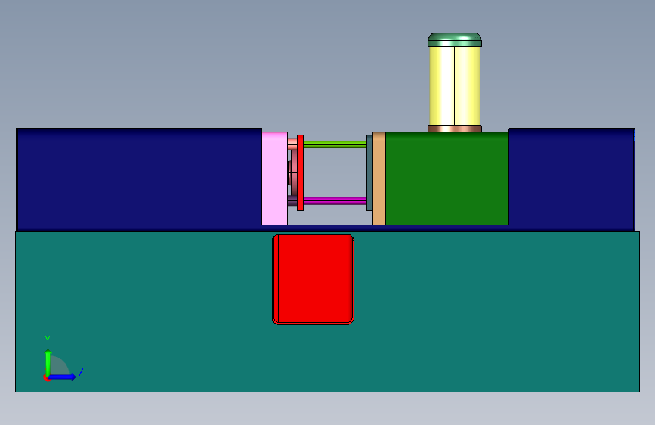Image resolution: width=655 pixels, height=425 pixels.
Task: Select the red rectangular block in teal base
Action: pos(313,280)
